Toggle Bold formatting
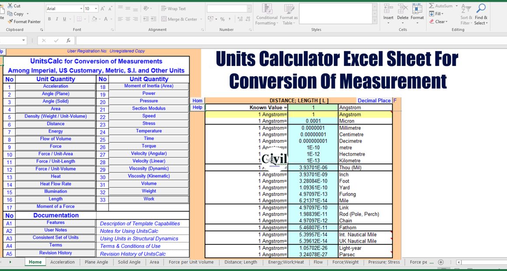Image resolution: width=507 pixels, height=271 pixels. (x=49, y=19)
